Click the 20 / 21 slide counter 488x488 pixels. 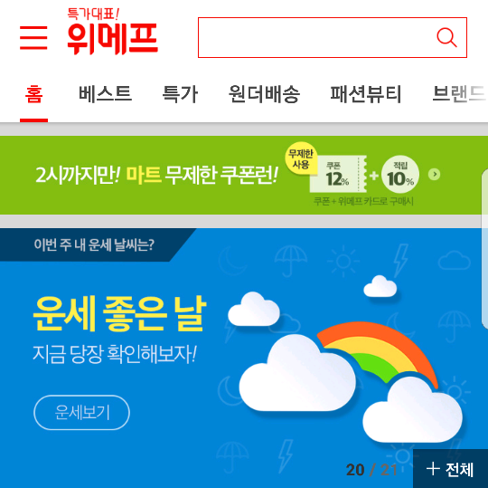(x=371, y=470)
